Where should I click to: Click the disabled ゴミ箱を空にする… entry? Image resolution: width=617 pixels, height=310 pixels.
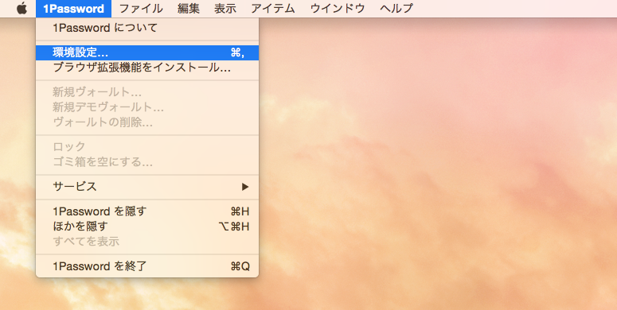[147, 162]
